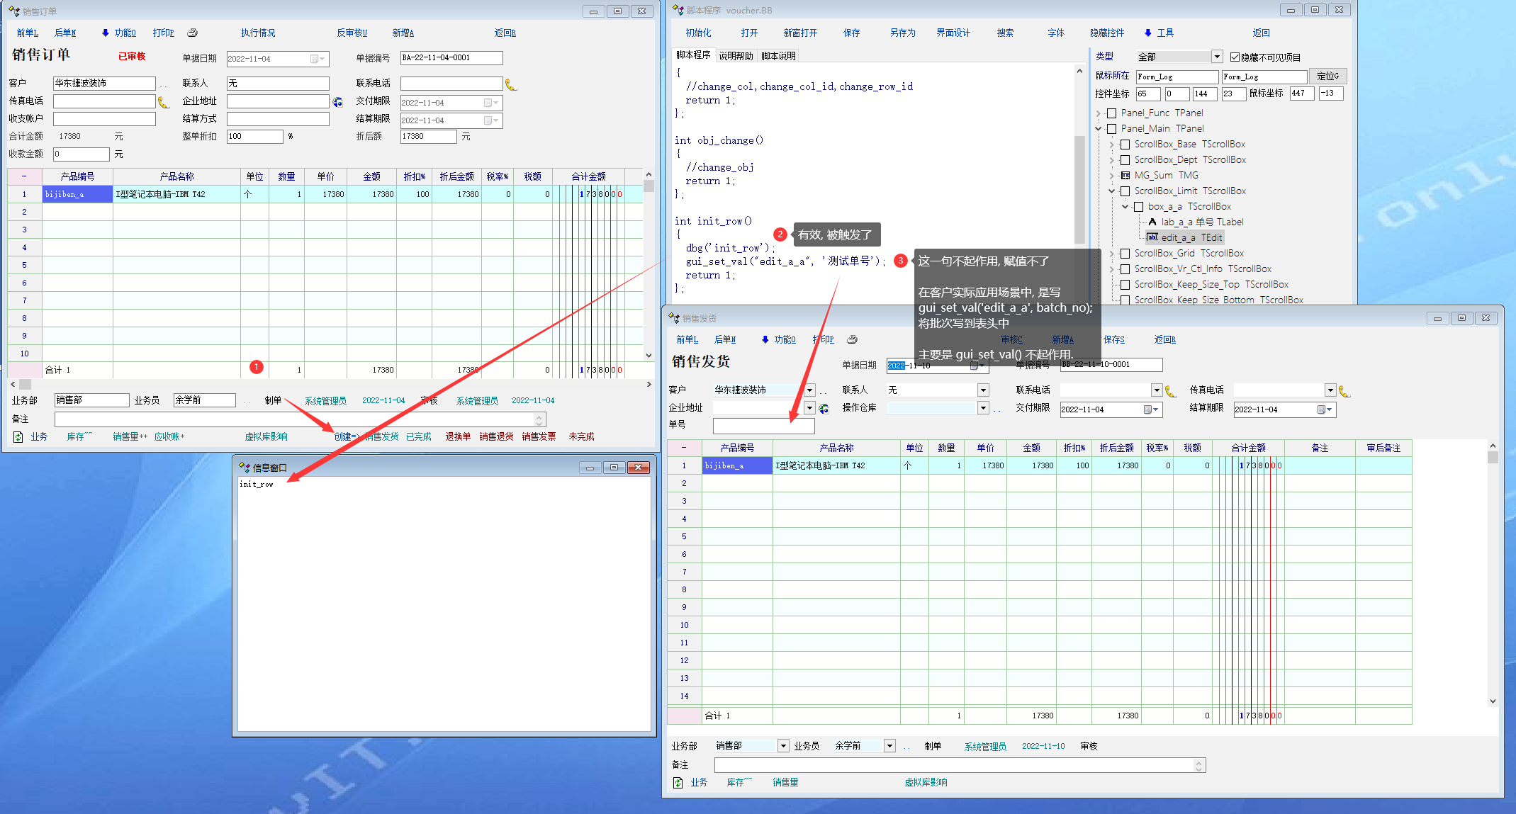
Task: Click the printer icon in 销售订单 toolbar
Action: click(192, 33)
